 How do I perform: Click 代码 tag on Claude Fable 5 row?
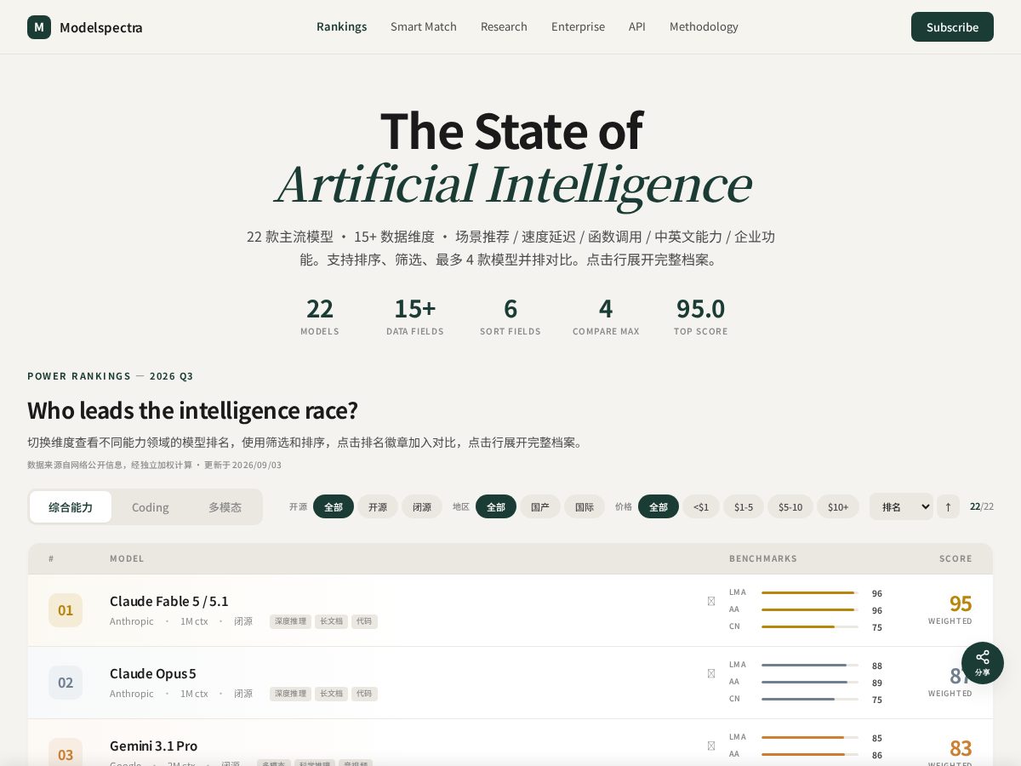(364, 621)
